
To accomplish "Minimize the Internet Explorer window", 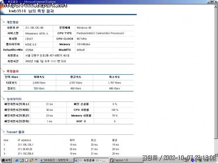I will point(209,2).
